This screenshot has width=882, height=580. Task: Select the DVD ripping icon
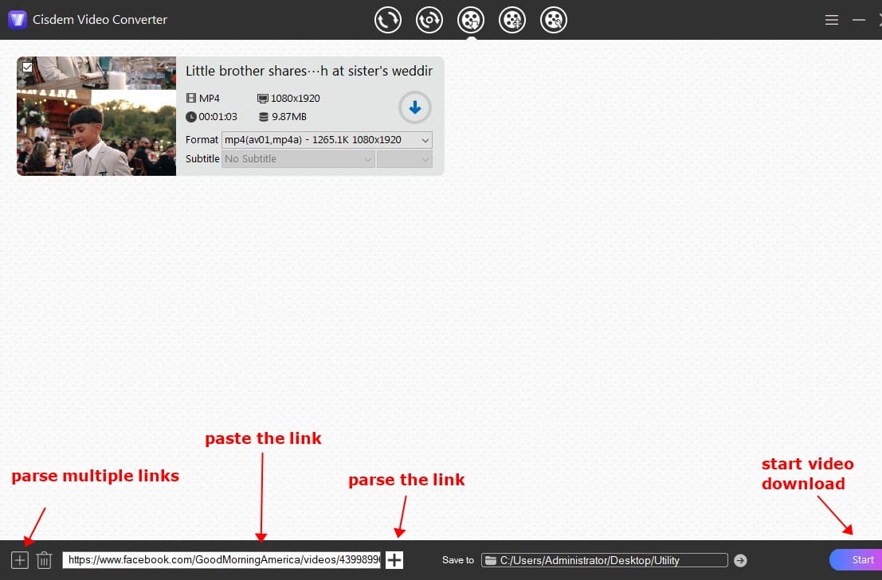[x=429, y=20]
